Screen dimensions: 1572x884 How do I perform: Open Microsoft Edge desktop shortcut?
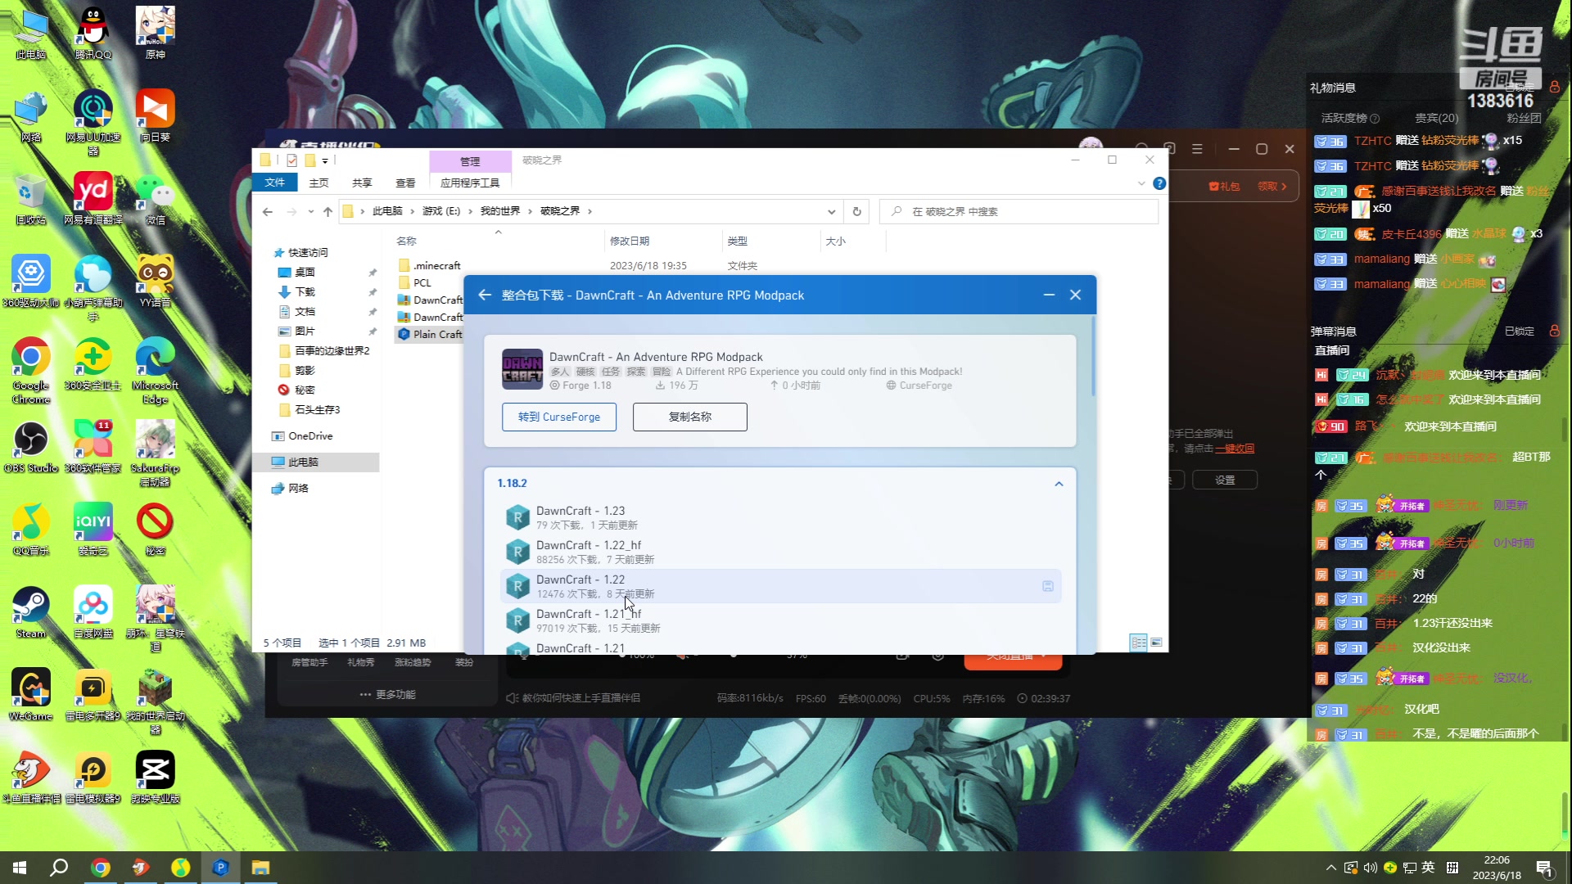click(x=156, y=370)
